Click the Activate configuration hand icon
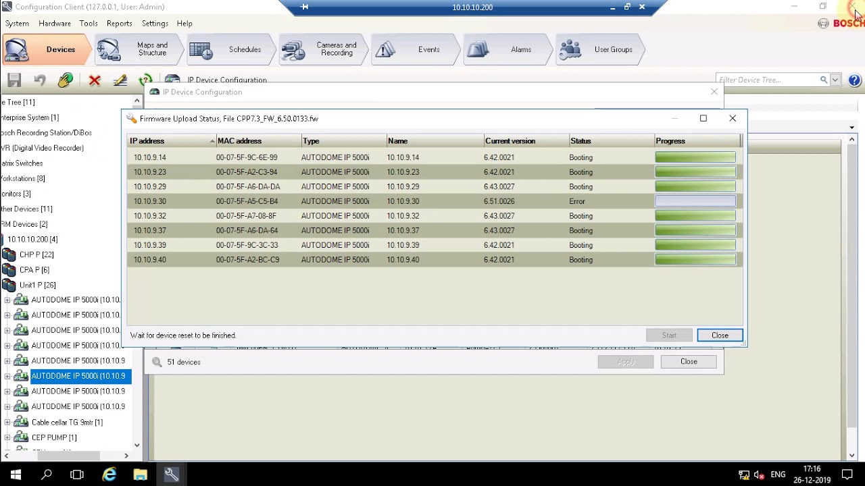 pos(66,80)
